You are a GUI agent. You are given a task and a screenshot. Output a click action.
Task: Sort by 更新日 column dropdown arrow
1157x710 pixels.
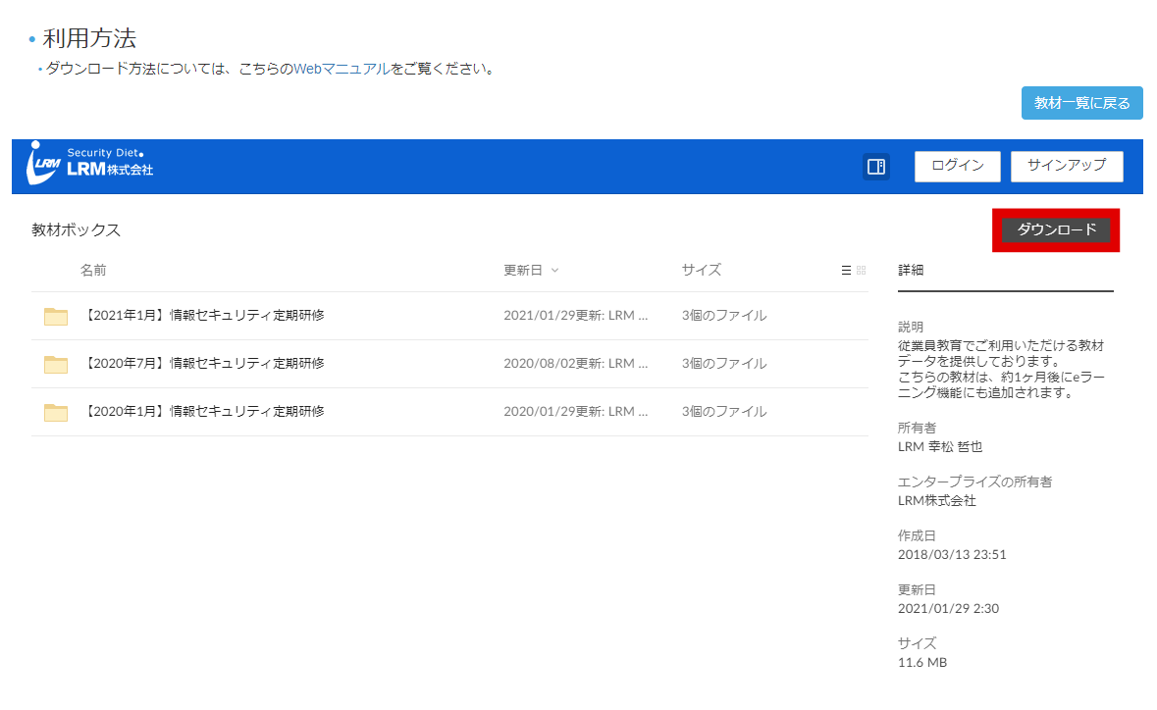pyautogui.click(x=554, y=271)
